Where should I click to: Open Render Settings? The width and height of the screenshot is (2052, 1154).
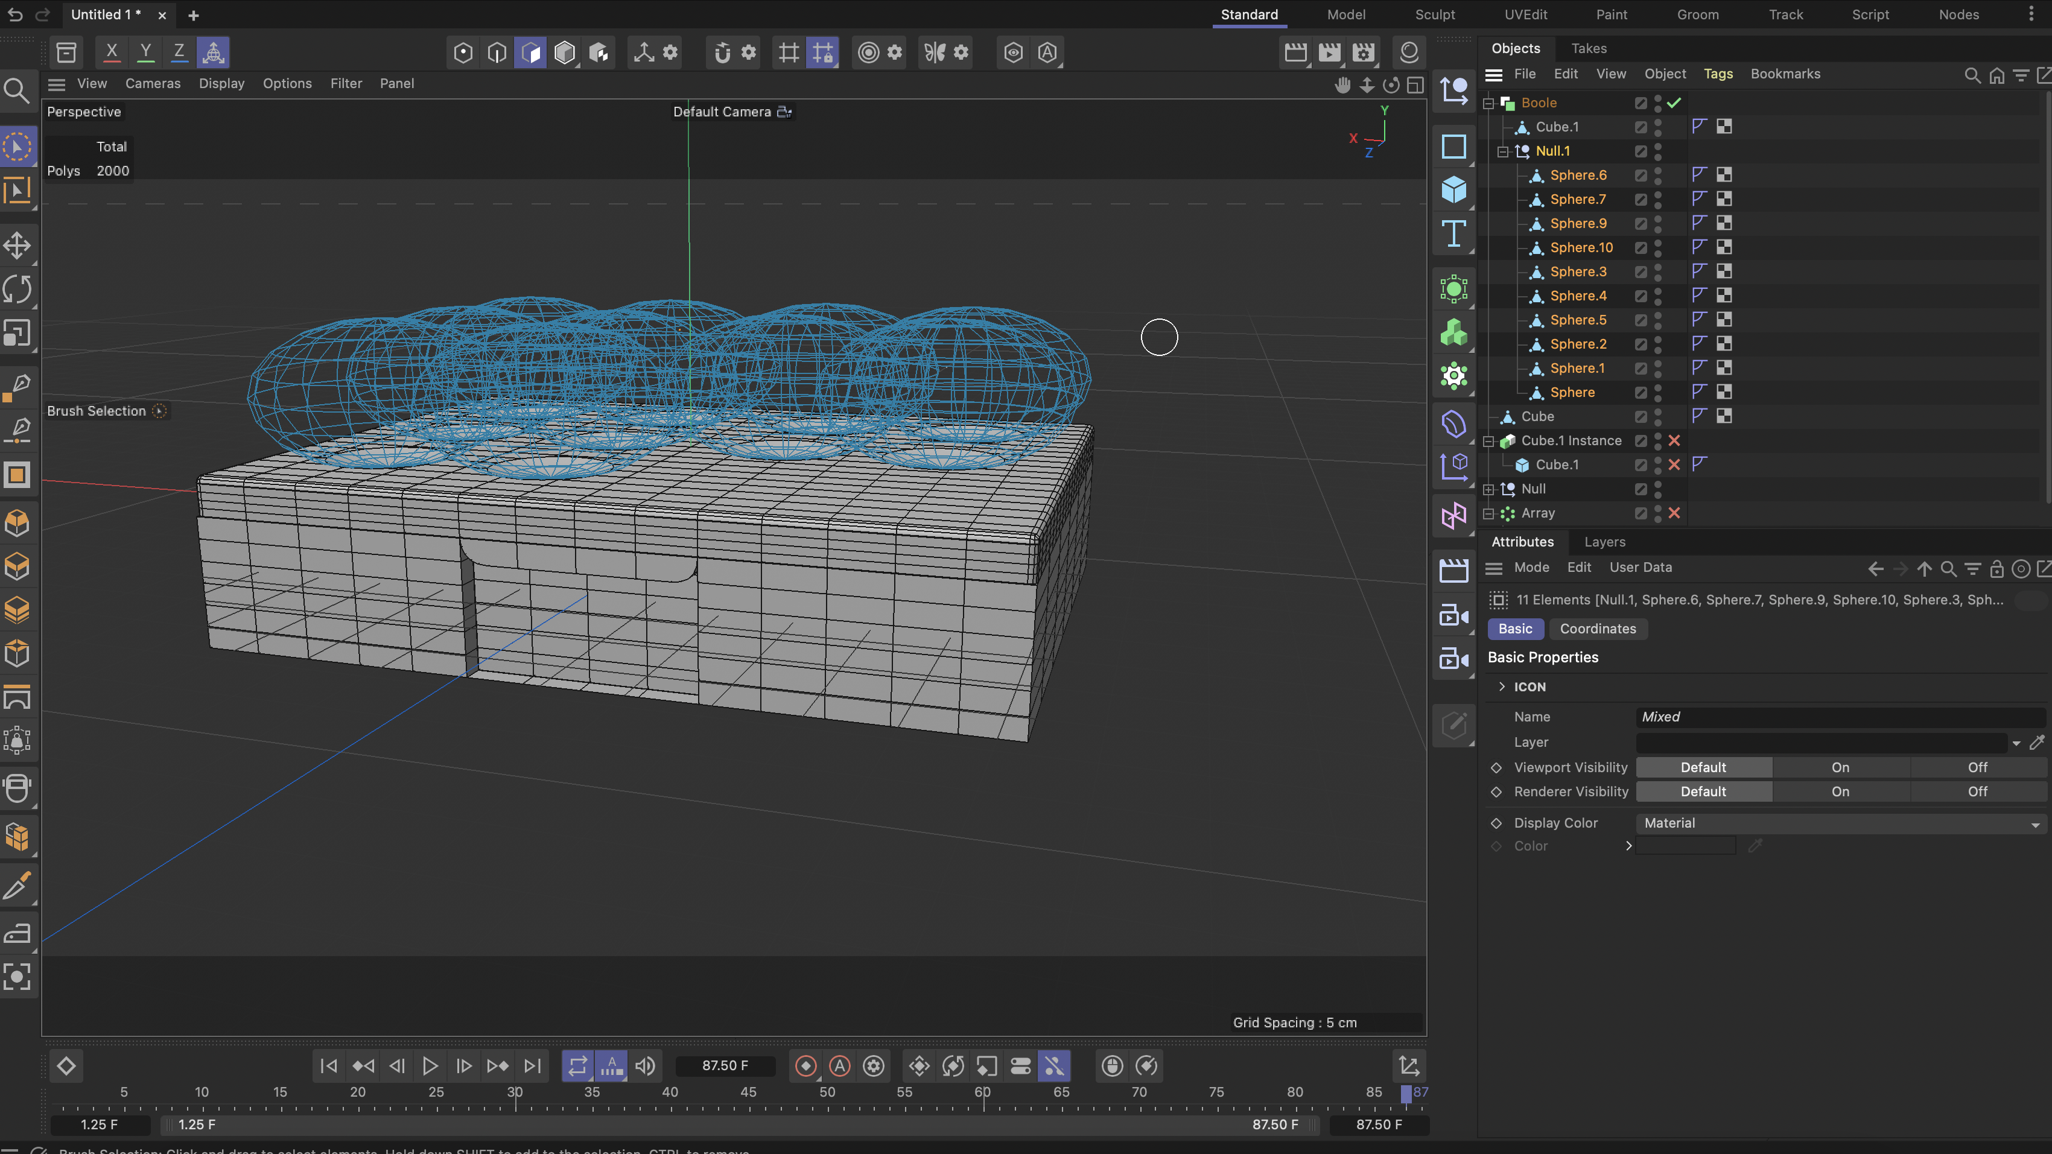tap(1363, 52)
